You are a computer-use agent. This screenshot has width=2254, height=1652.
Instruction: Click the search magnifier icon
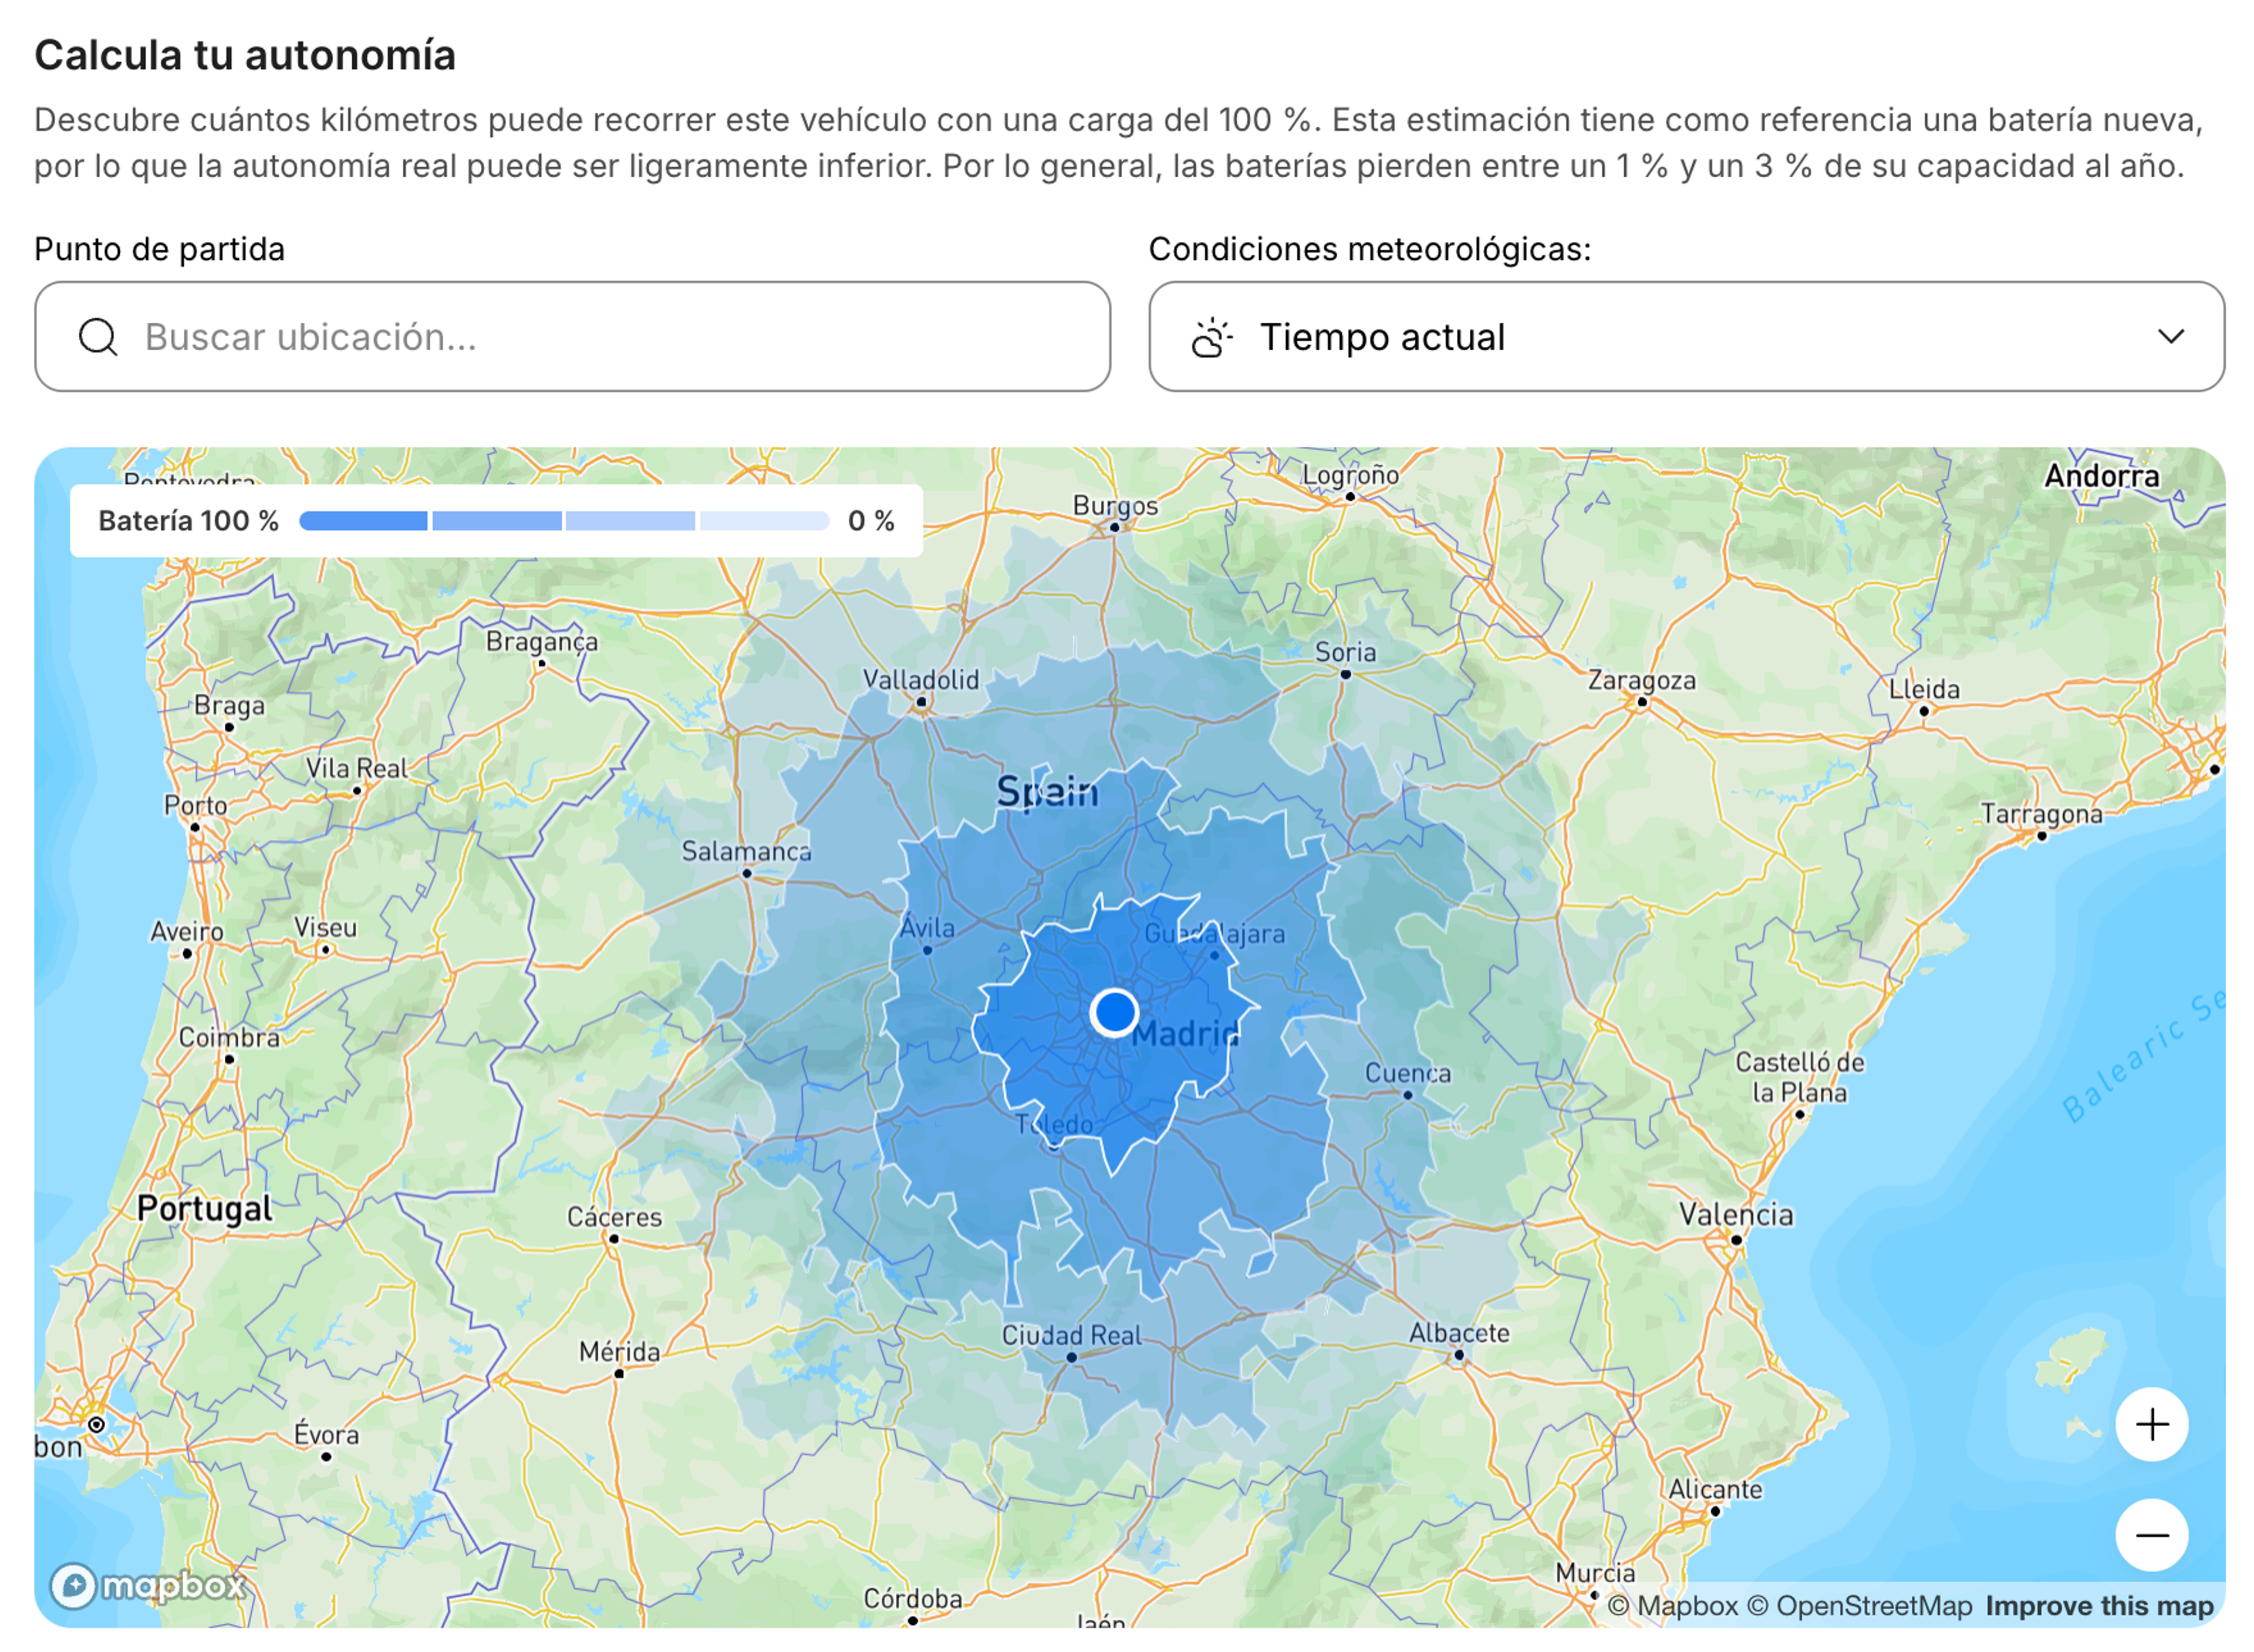[98, 337]
